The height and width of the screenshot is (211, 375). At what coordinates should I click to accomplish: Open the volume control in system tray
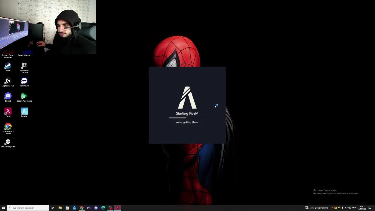point(350,208)
